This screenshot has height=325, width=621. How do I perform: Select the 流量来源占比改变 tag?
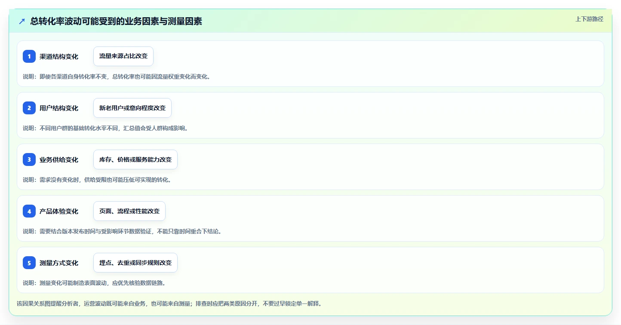pos(123,56)
